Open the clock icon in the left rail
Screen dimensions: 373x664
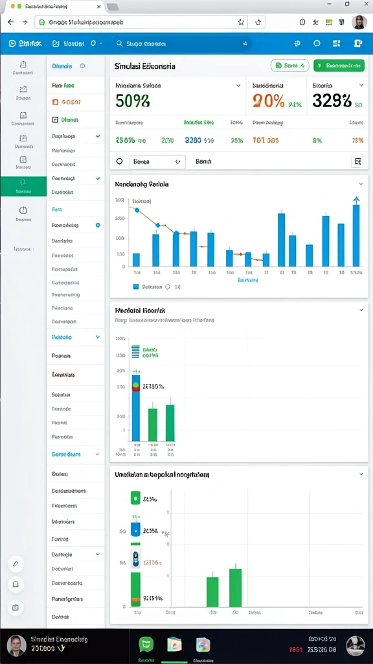point(23,210)
